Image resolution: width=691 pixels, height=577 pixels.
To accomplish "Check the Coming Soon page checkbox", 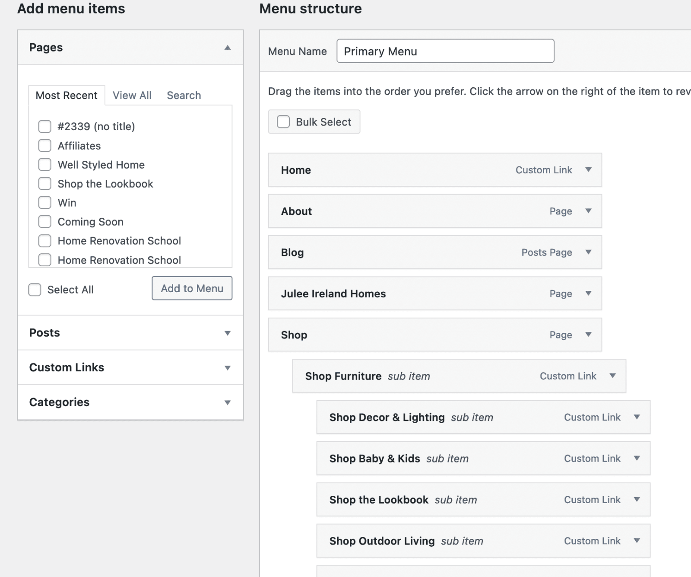I will [x=45, y=221].
